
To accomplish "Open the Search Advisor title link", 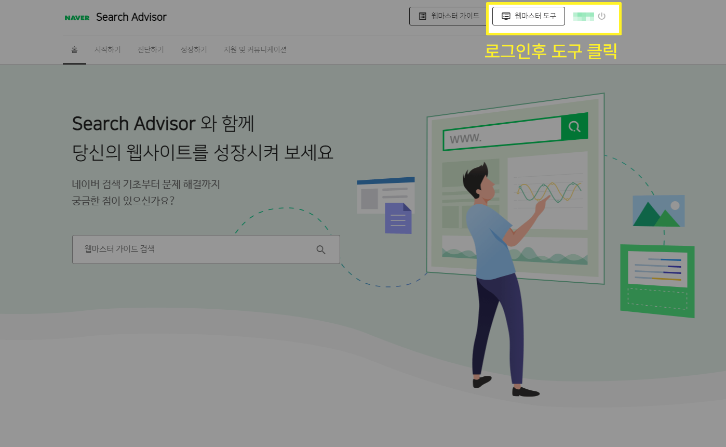I will tap(131, 17).
